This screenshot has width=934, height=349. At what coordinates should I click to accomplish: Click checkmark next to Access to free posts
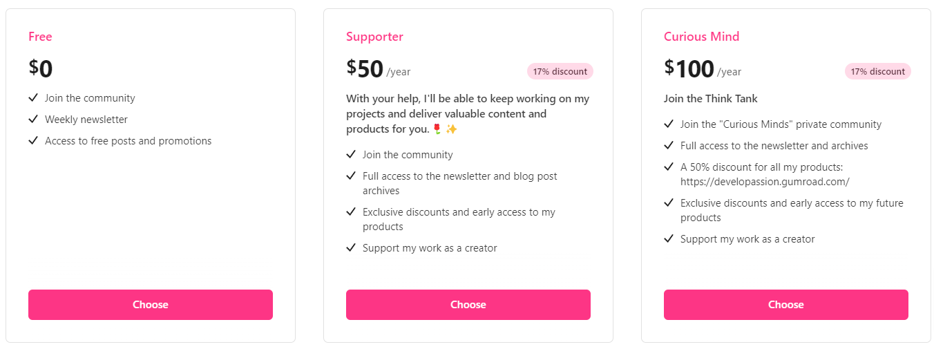tap(33, 141)
